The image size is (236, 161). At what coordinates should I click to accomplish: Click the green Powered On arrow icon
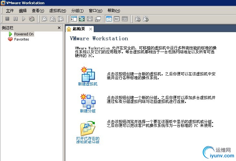[x=10, y=34]
